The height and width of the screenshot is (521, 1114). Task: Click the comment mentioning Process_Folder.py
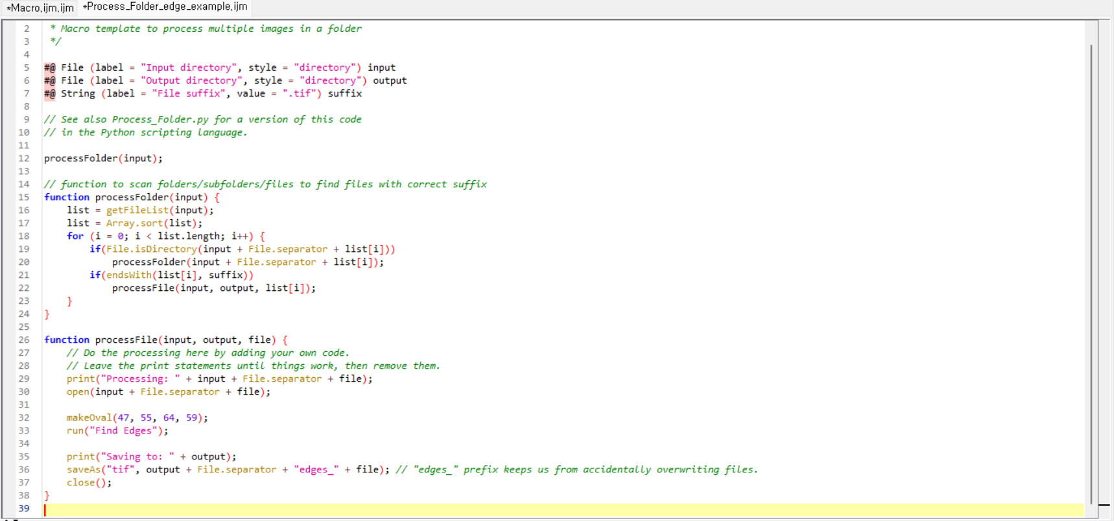tap(203, 119)
